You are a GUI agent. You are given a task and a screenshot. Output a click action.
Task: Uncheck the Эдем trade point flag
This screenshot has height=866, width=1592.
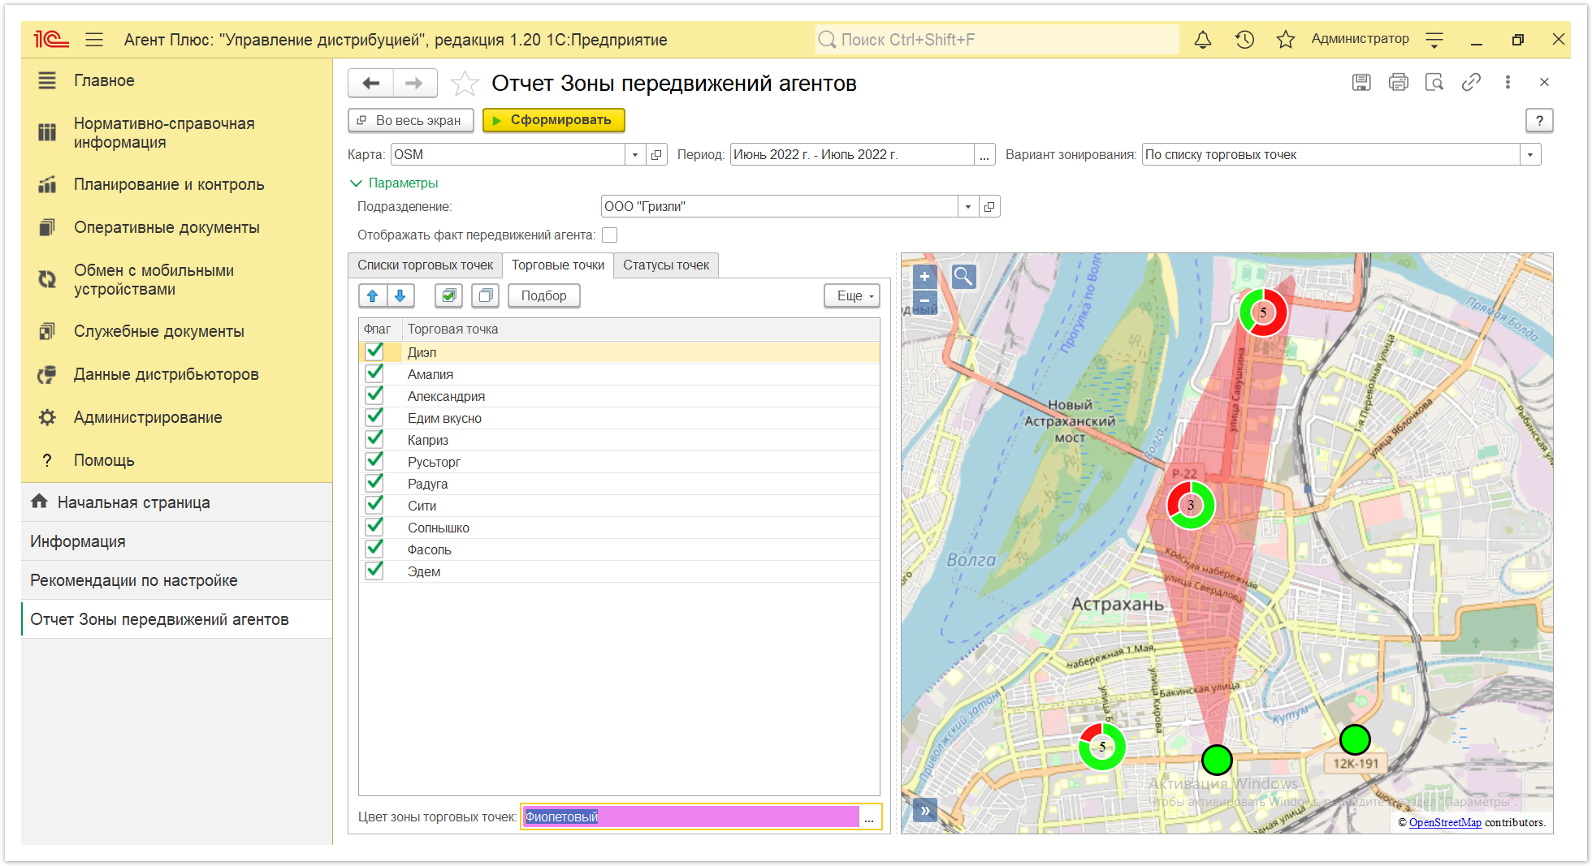pyautogui.click(x=374, y=571)
